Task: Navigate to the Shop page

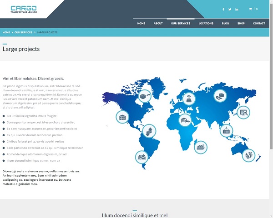Action: click(x=241, y=23)
